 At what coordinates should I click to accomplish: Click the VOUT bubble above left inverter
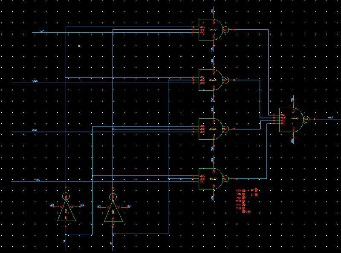point(66,197)
